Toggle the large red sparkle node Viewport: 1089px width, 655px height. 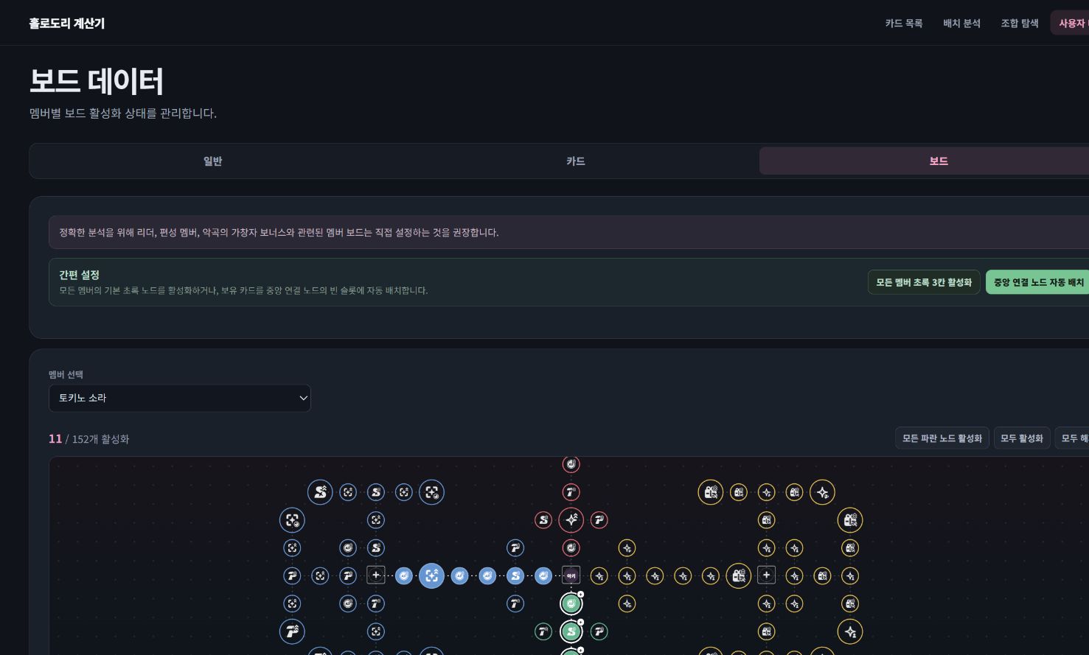[x=571, y=520]
